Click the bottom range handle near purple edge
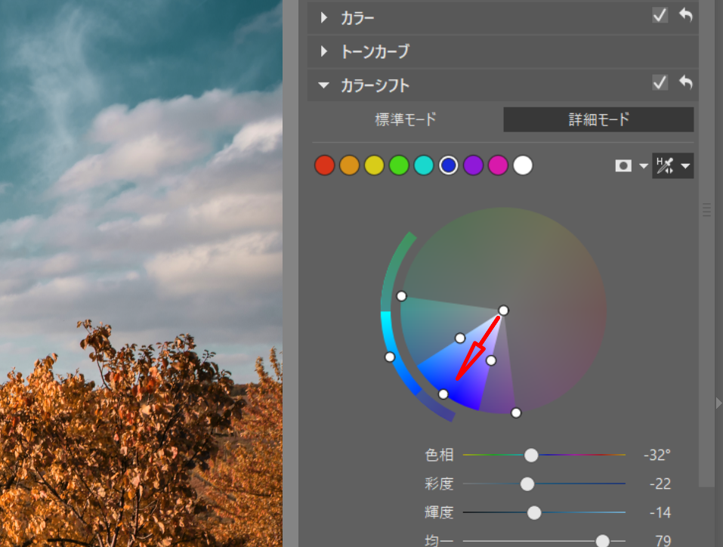Viewport: 723px width, 547px height. (516, 413)
